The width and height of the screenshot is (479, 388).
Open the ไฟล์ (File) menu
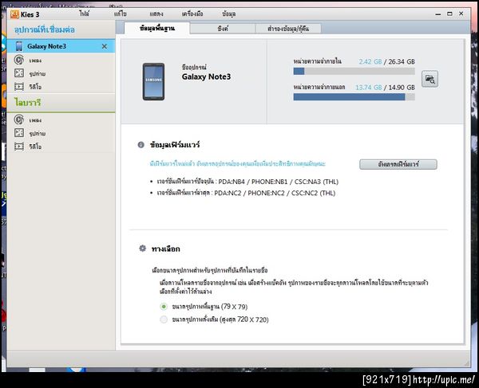pyautogui.click(x=84, y=14)
